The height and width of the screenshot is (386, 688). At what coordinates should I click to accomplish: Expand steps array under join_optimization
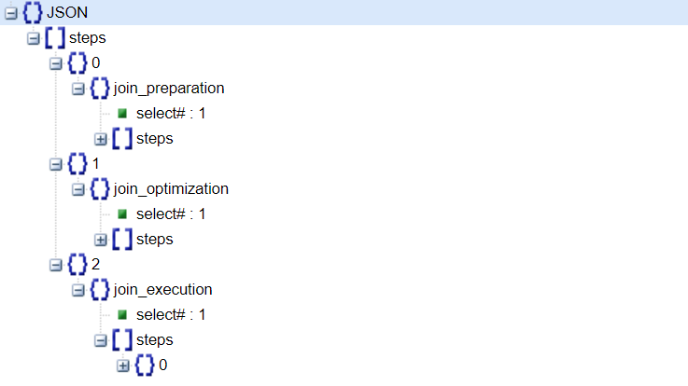coord(101,240)
